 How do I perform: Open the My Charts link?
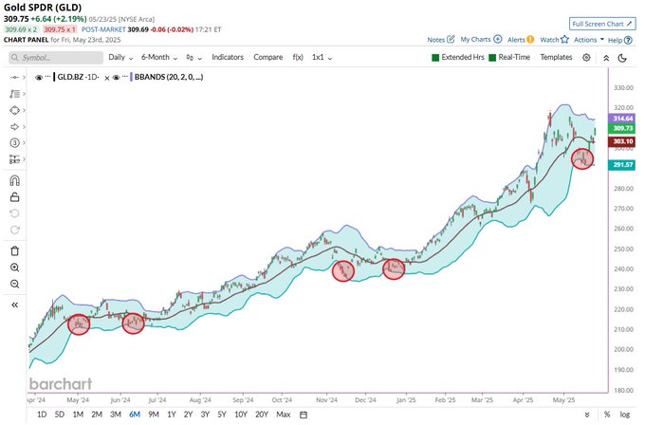point(481,40)
